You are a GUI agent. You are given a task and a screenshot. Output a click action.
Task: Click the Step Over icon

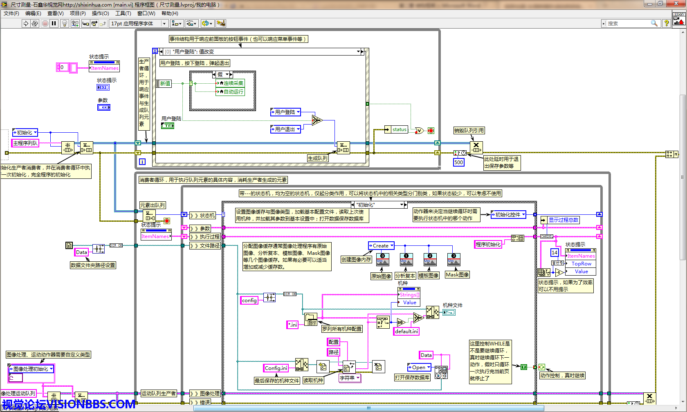click(94, 24)
